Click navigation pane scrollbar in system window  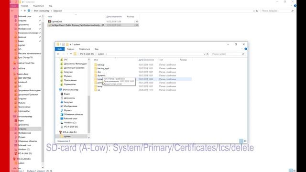[x=89, y=114]
